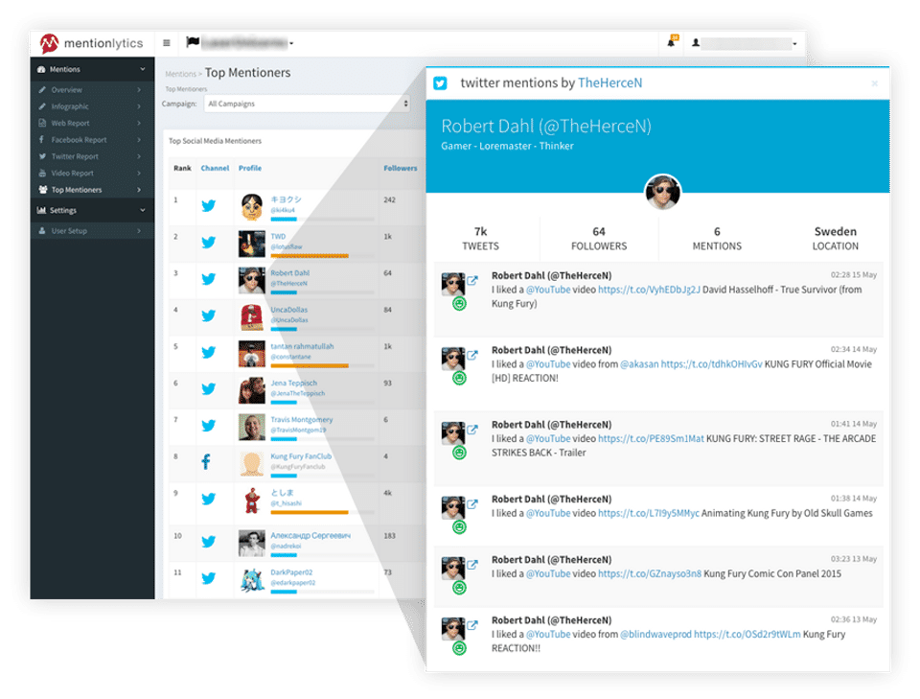920x699 pixels.
Task: Open Robert Dahl profile in table
Action: (x=289, y=273)
